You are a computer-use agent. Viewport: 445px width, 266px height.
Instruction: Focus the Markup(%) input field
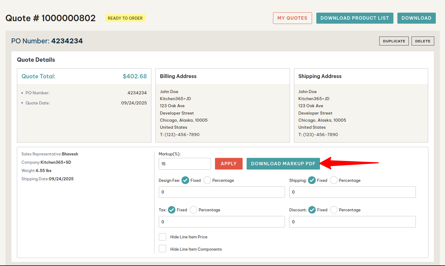click(x=185, y=164)
